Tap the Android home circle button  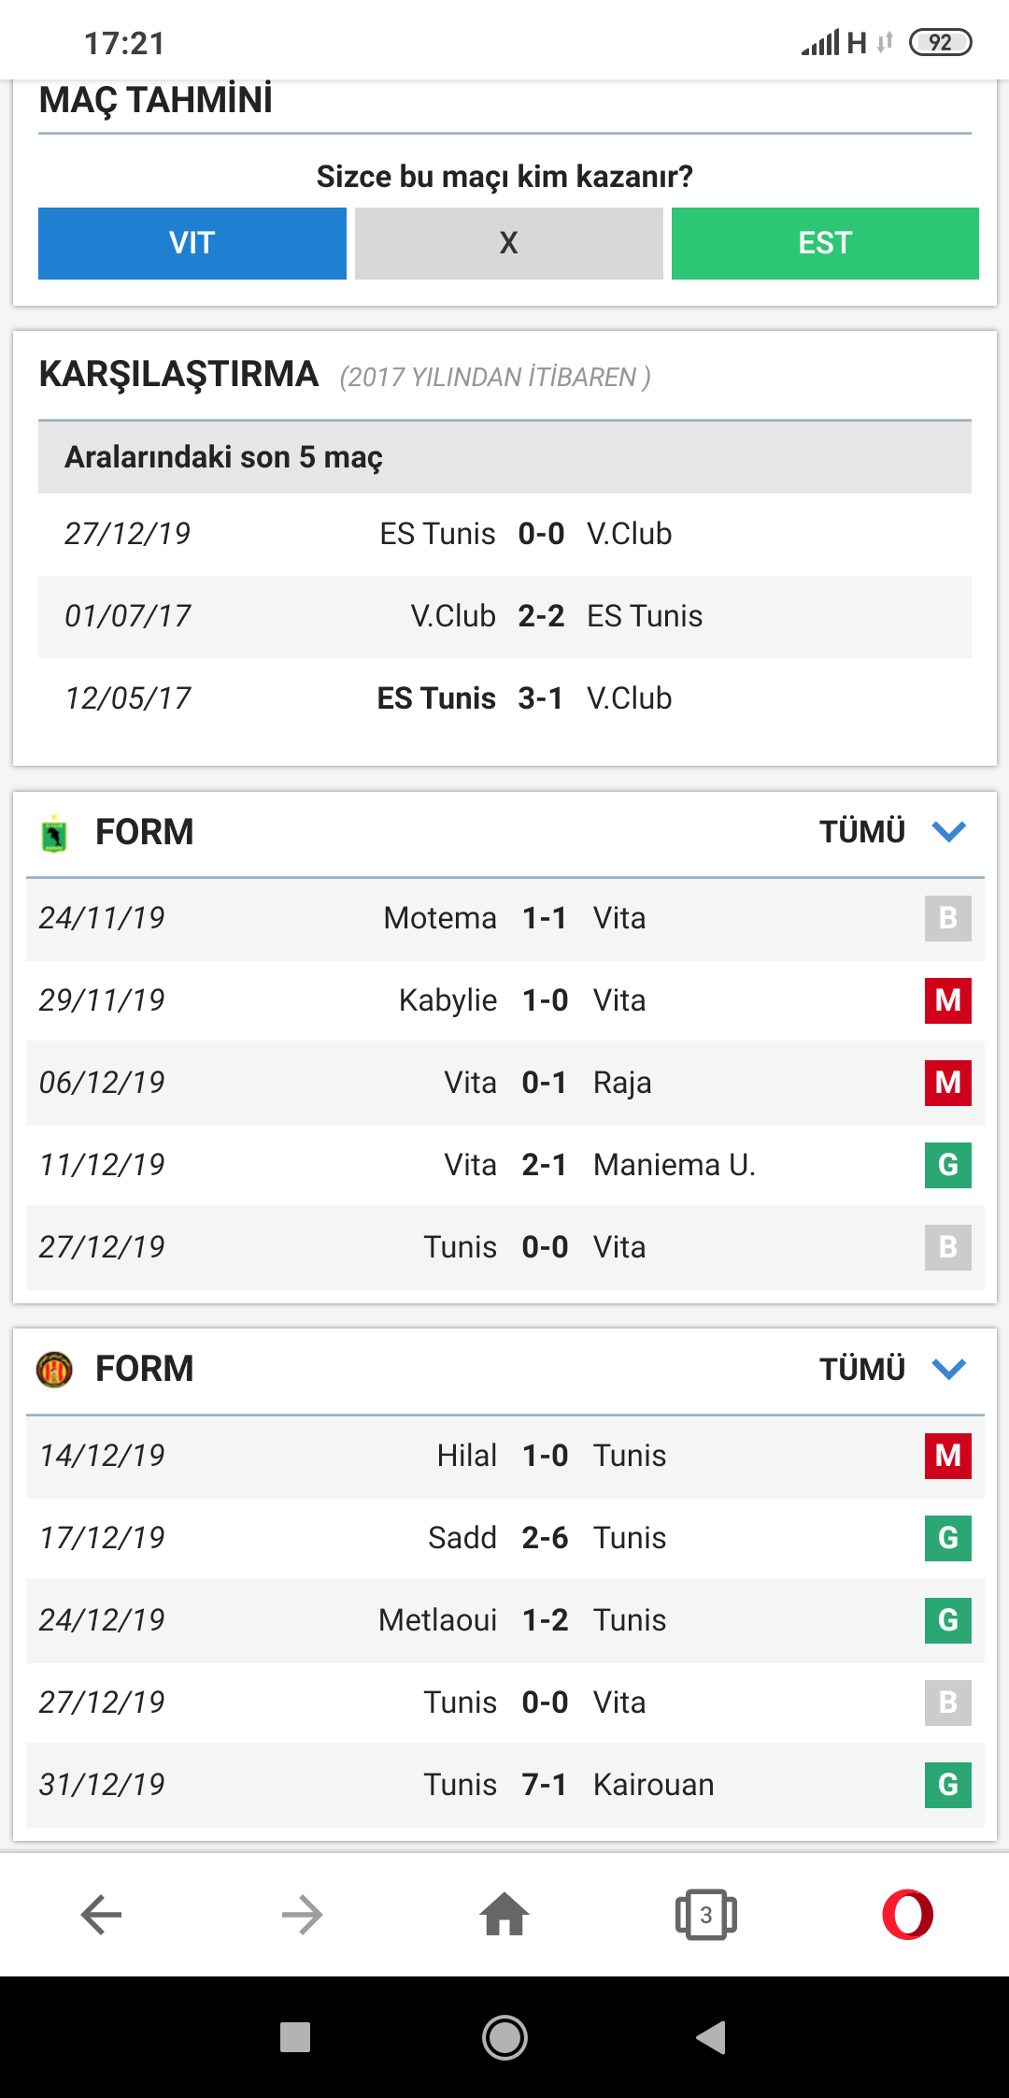(504, 2037)
